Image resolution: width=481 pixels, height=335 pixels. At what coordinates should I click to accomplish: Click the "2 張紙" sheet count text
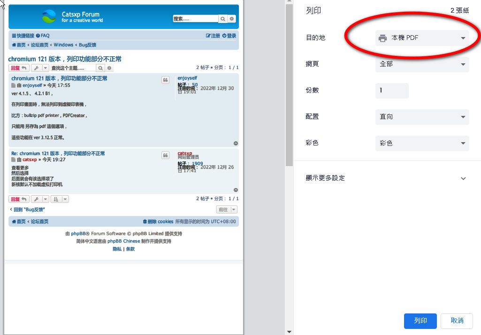pyautogui.click(x=459, y=10)
